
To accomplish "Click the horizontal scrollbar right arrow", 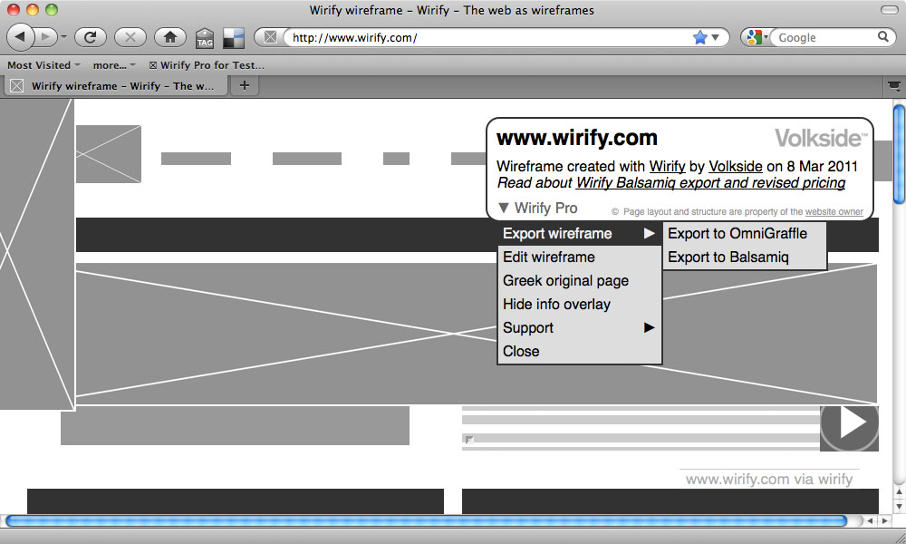I will pos(884,520).
